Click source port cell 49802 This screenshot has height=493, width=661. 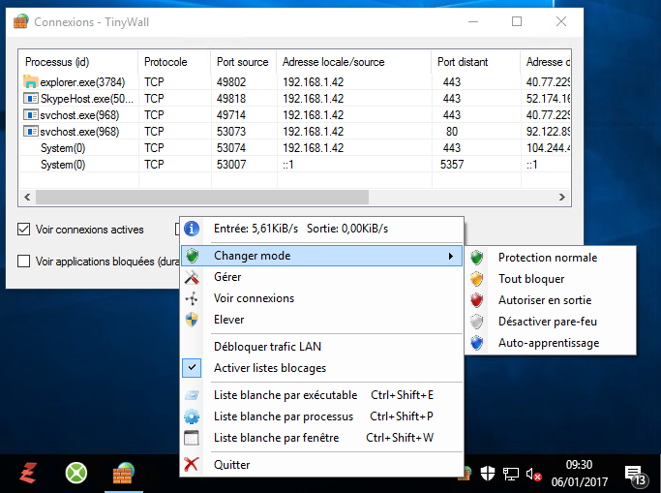click(231, 81)
